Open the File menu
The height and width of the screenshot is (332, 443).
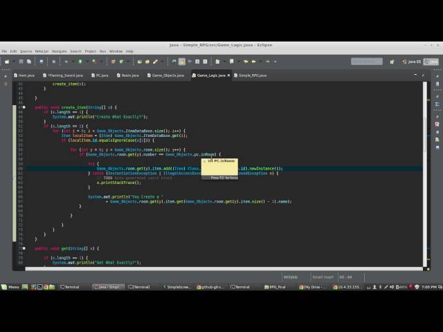coord(4,51)
